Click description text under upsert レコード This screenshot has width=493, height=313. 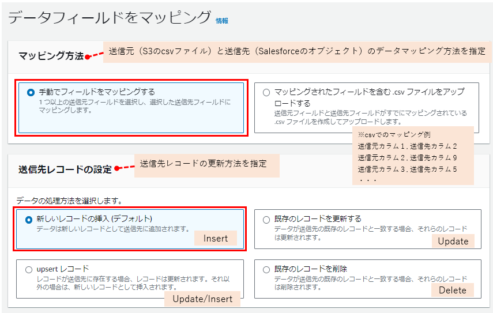[x=133, y=283]
